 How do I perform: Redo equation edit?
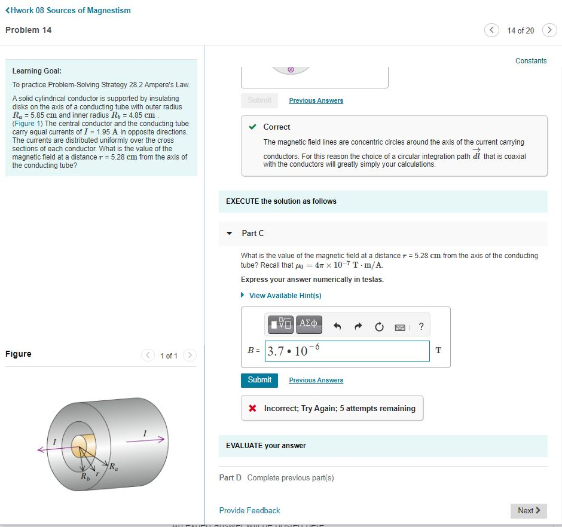point(358,324)
